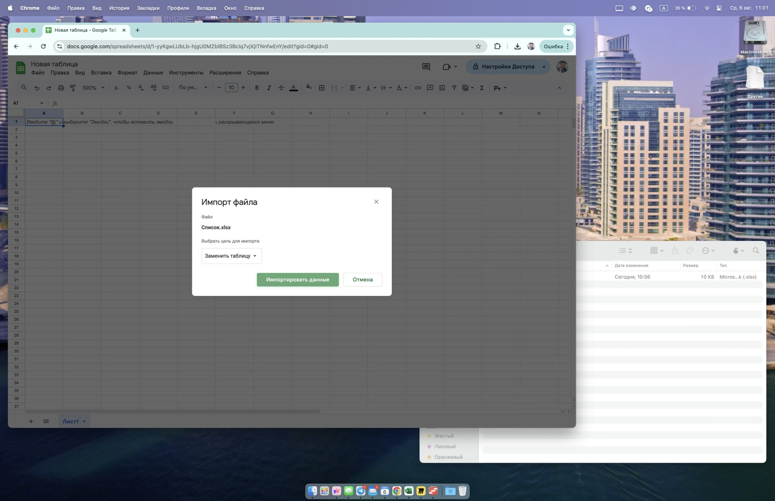
Task: Select the Print icon in the toolbar
Action: (61, 87)
